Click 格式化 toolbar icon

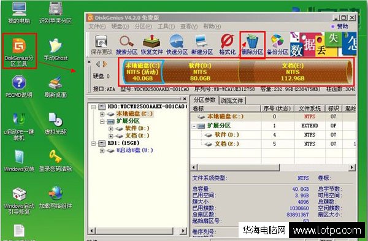click(227, 45)
